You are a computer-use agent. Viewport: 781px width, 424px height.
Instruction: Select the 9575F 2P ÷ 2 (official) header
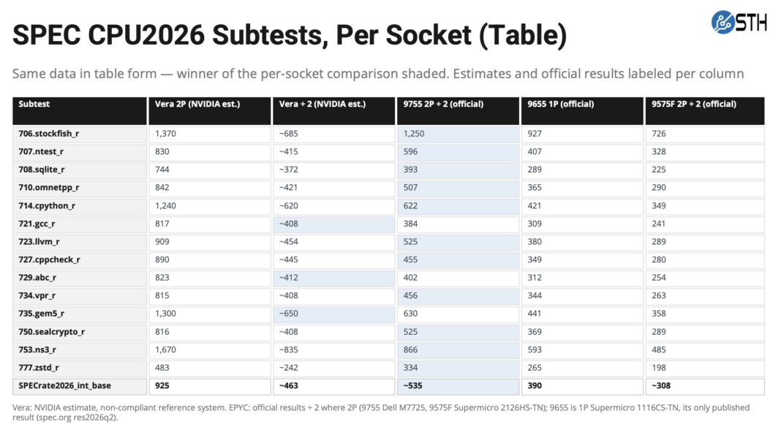coord(705,110)
